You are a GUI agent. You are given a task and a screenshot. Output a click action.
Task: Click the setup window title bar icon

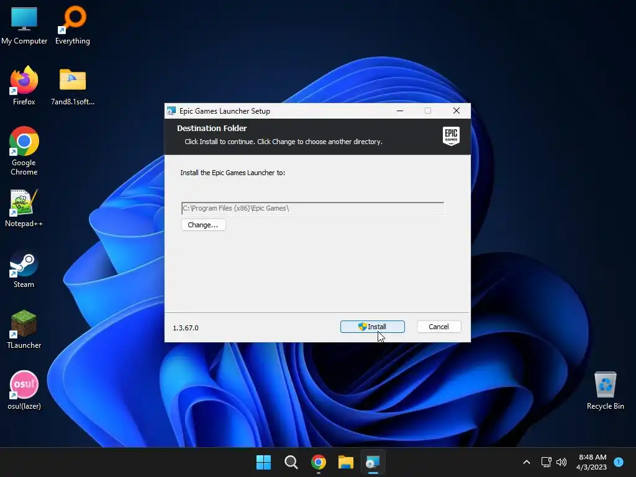click(x=171, y=111)
